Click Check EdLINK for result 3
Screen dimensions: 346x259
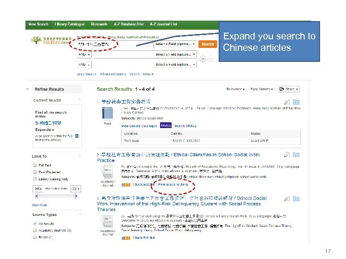[x=144, y=238]
